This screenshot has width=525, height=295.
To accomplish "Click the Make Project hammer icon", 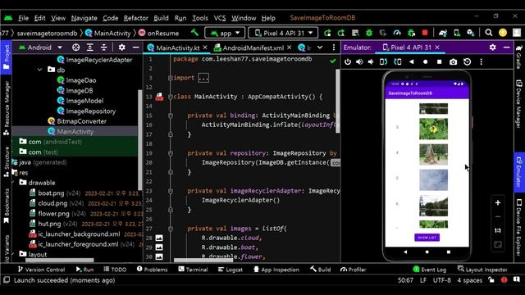I will (x=194, y=33).
